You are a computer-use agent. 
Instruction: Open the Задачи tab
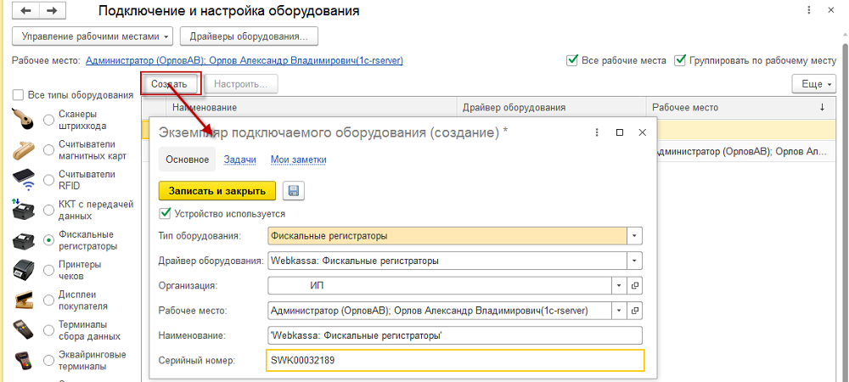pyautogui.click(x=240, y=160)
